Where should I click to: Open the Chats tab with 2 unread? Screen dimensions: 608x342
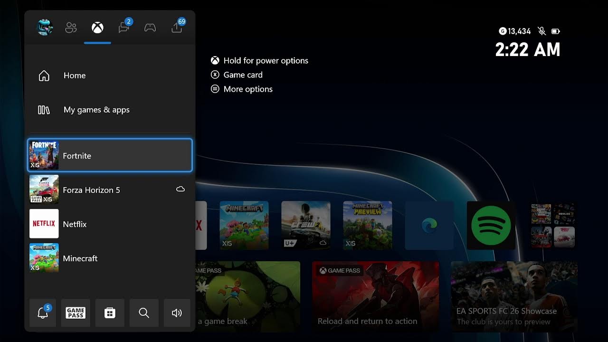click(124, 27)
